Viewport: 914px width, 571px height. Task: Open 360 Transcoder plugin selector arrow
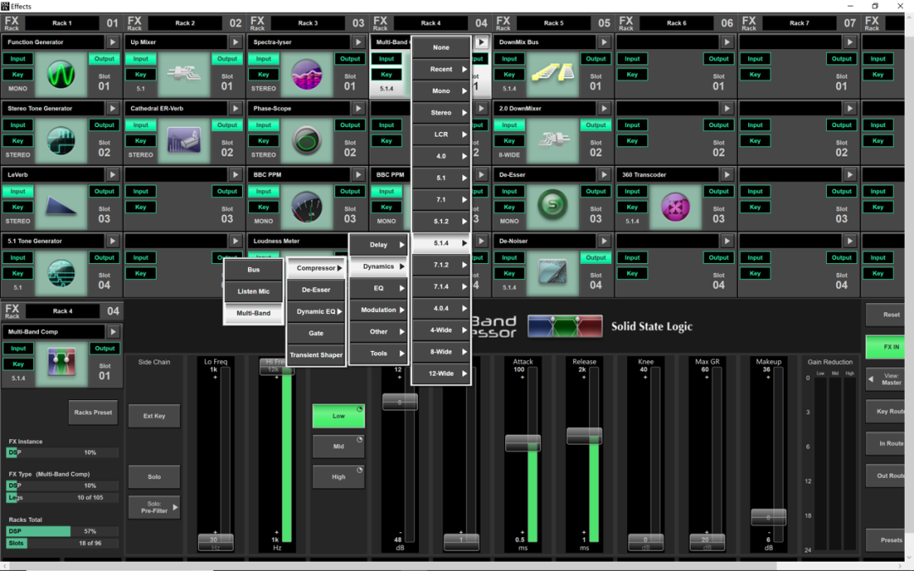tap(727, 175)
